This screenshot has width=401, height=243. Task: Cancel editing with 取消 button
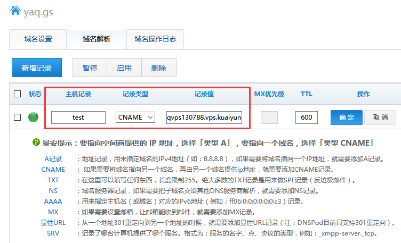coord(380,118)
